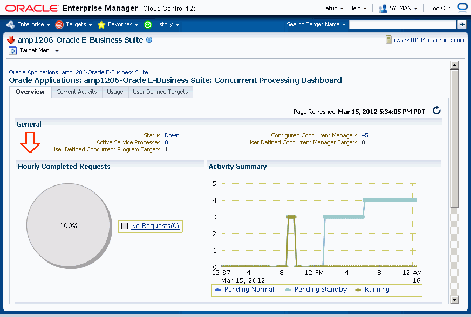Open the Setup dropdown menu

click(x=332, y=9)
